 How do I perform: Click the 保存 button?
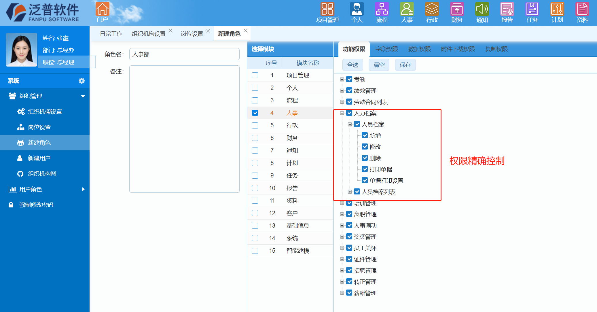tap(405, 65)
